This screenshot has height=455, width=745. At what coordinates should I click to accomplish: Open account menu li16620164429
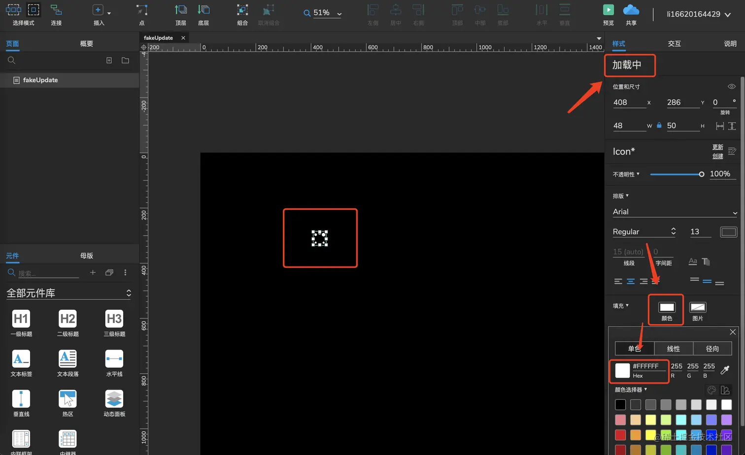699,14
